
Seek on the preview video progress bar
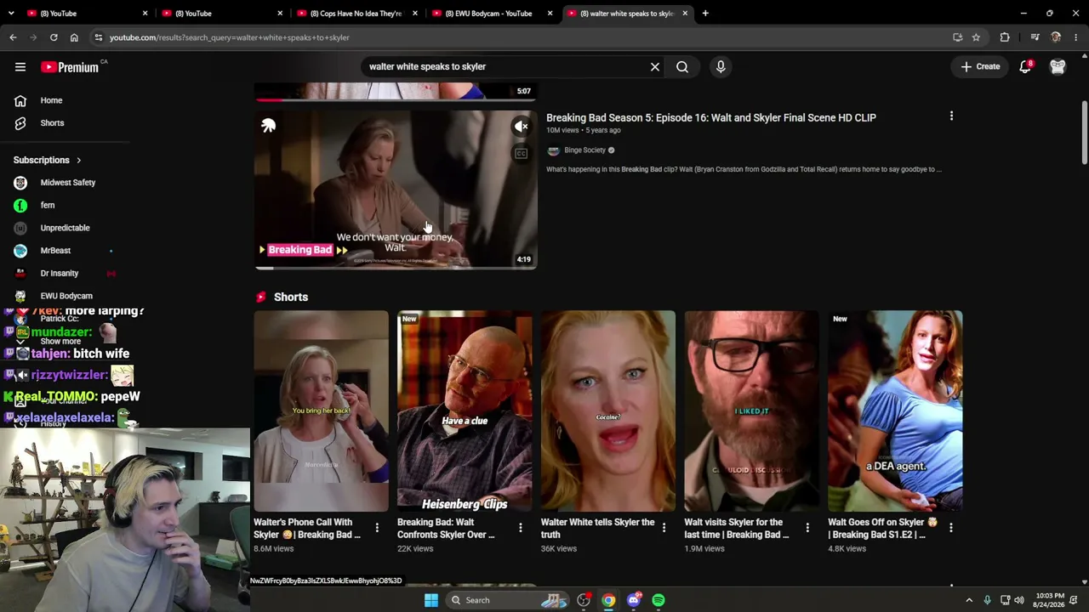[x=396, y=268]
